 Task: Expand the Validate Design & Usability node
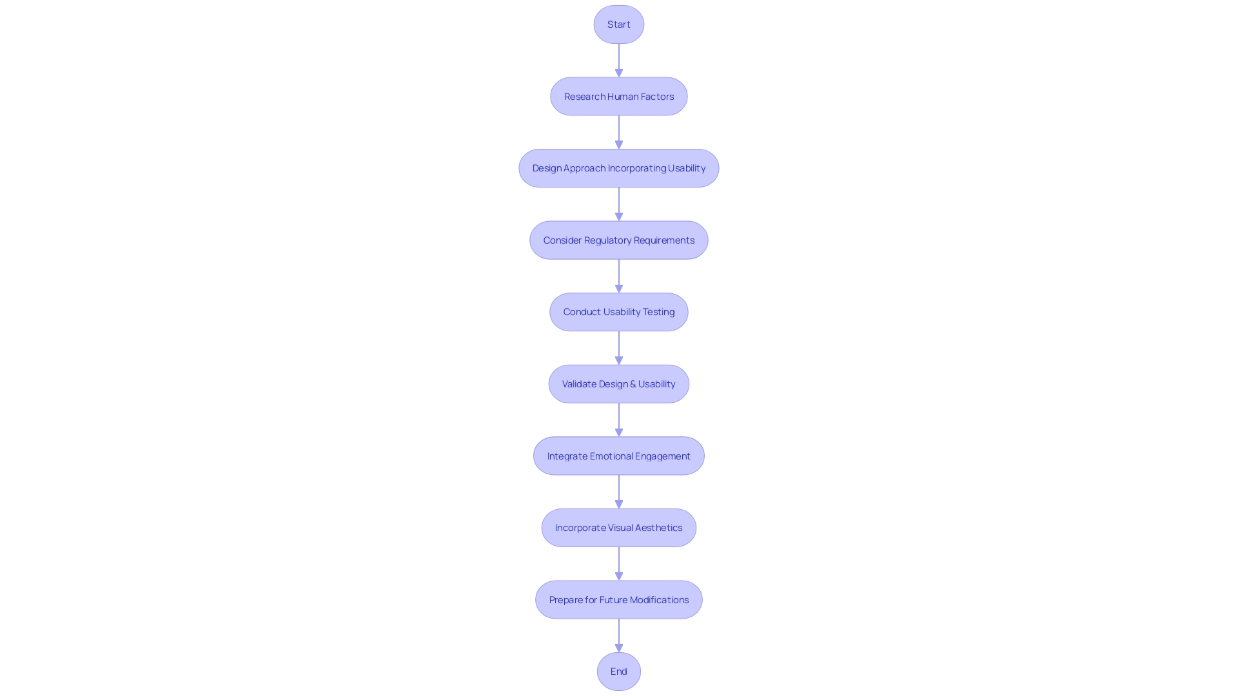point(618,383)
